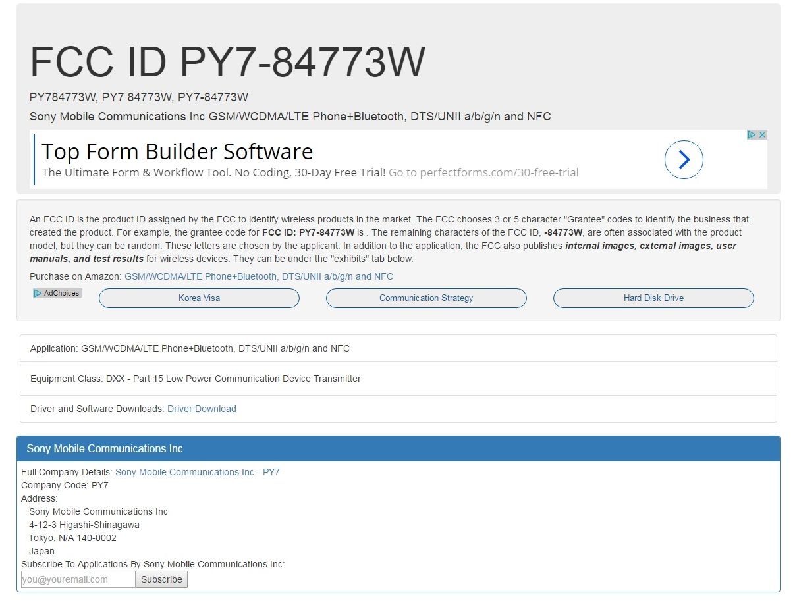Viewport: 795px width, 601px height.
Task: Click the Application GSM/WCDMA/LTE Phone row
Action: click(x=398, y=348)
